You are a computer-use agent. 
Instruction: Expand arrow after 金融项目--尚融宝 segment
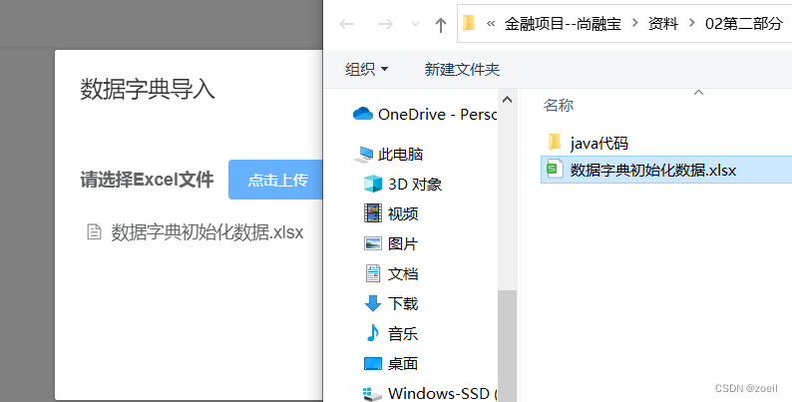point(635,23)
